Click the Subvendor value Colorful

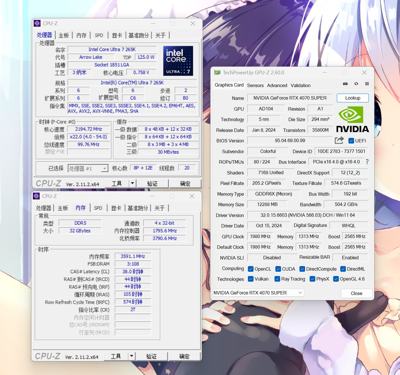point(268,151)
